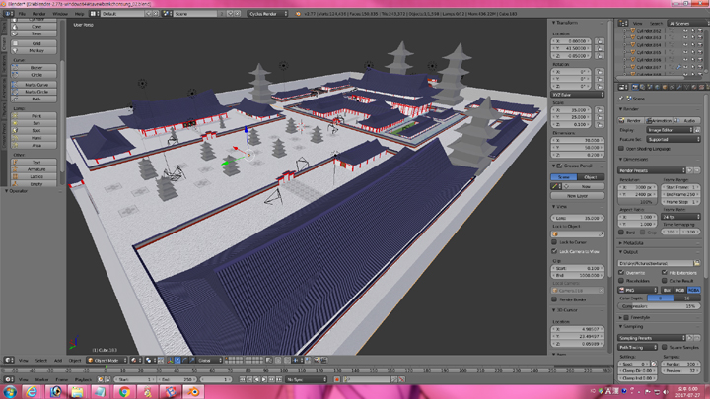Click the New Layer grease pencil button
The image size is (710, 399).
[577, 196]
